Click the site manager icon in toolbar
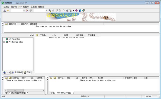Image resolution: width=161 pixels, height=99 pixels. [x=5, y=11]
